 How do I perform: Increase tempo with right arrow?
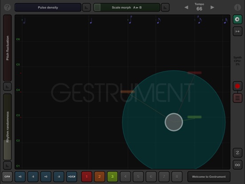pos(212,8)
